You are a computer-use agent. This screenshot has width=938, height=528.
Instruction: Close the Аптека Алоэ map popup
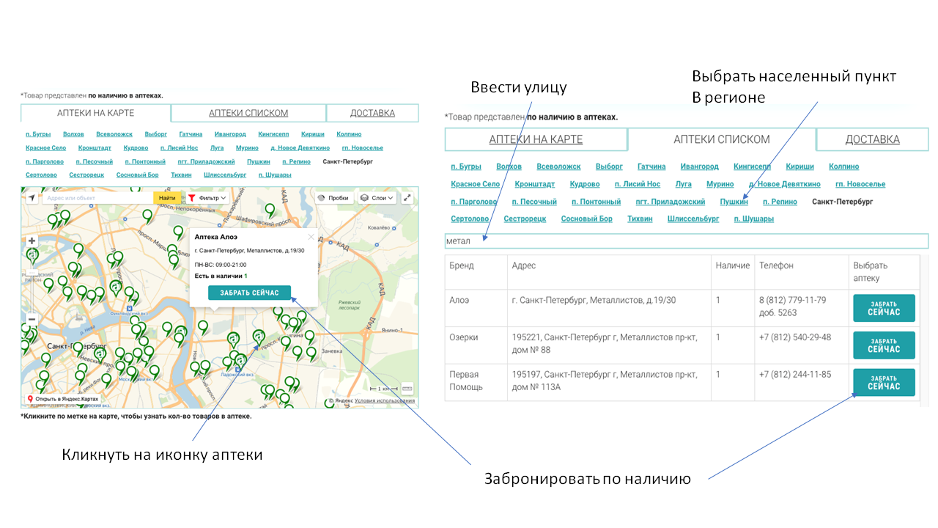pos(311,237)
